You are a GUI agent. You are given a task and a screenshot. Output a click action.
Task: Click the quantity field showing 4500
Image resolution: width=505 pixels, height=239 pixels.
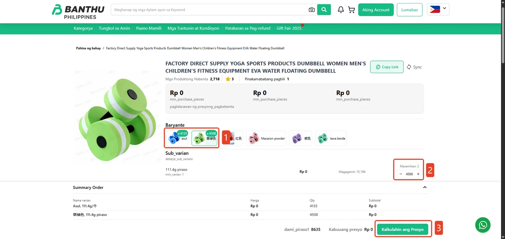pos(409,174)
